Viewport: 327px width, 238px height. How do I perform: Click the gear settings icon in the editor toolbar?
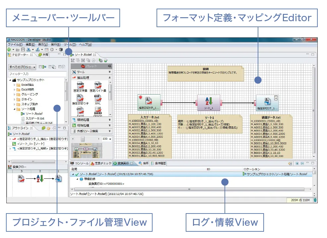pyautogui.click(x=94, y=60)
